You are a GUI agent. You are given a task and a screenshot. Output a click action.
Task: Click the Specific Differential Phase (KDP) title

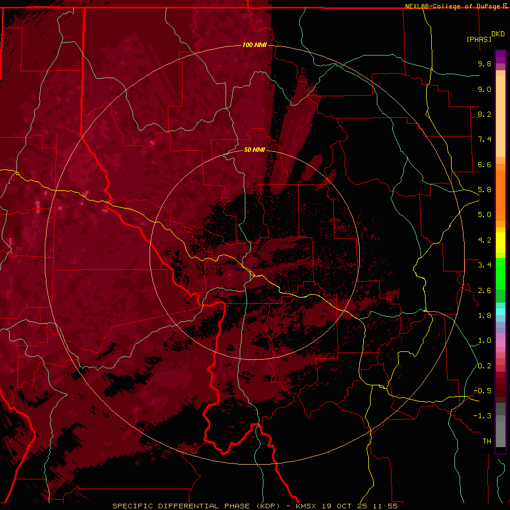[196, 506]
